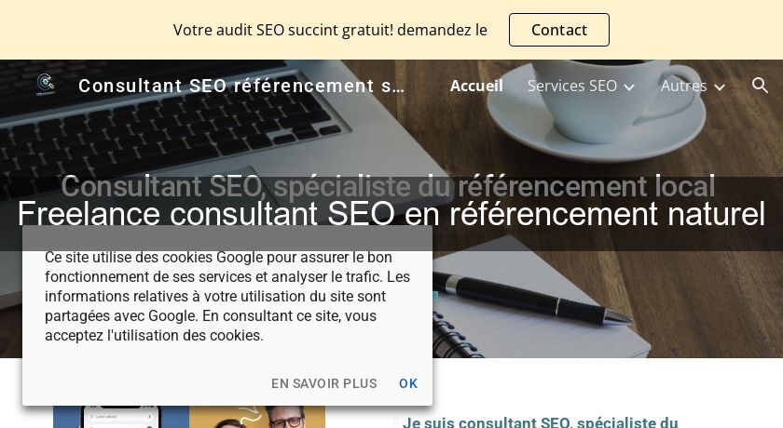Viewport: 783px width, 428px height.
Task: Accept cookies with the OK button
Action: pyautogui.click(x=408, y=383)
